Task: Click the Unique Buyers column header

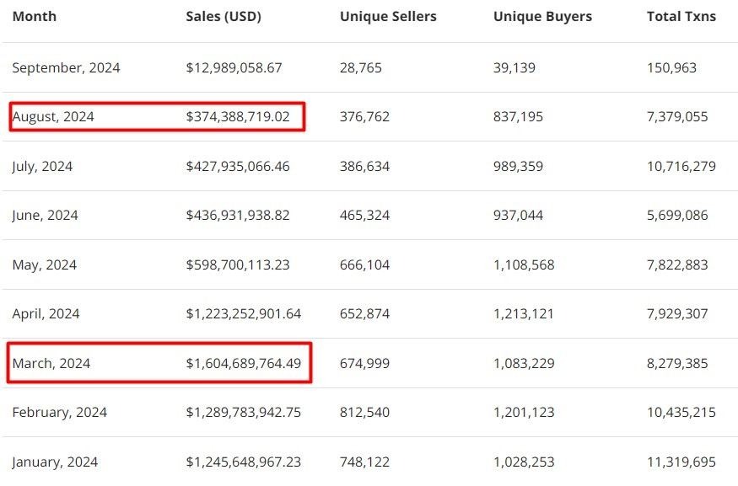Action: coord(542,16)
